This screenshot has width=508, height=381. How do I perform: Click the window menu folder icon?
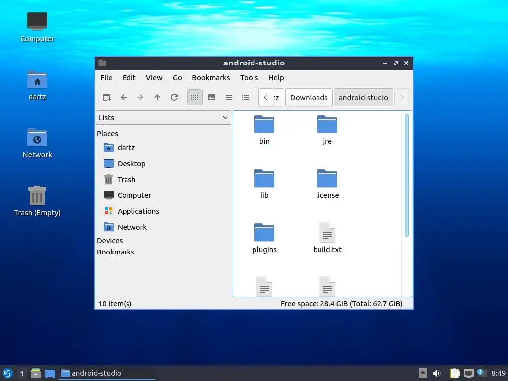[102, 63]
